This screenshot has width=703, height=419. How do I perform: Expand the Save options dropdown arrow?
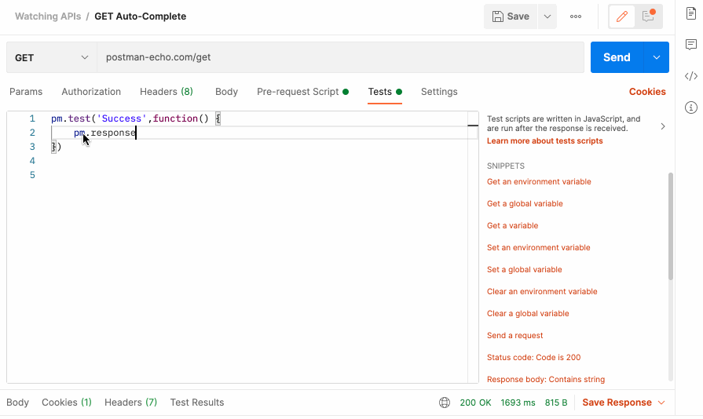point(547,16)
